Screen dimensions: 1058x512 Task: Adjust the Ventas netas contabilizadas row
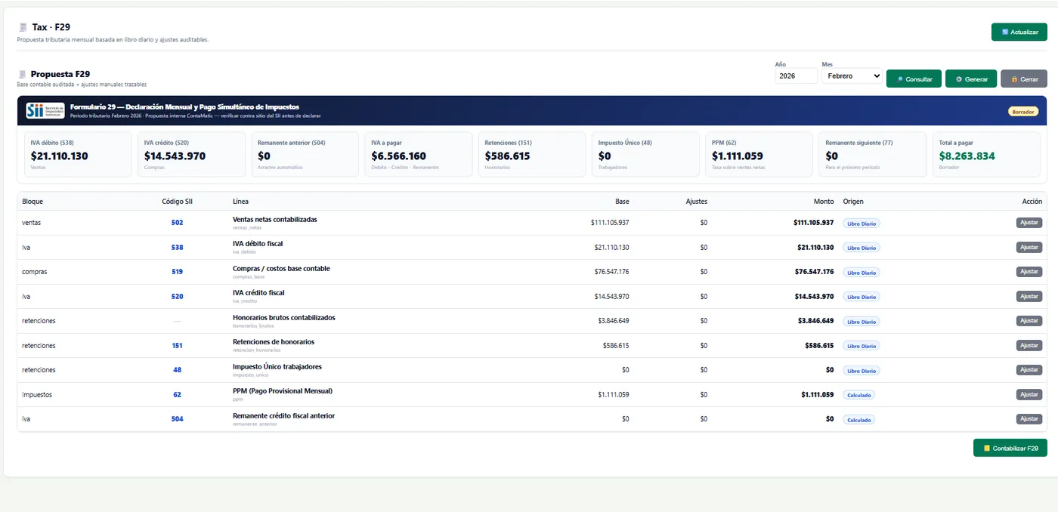click(x=1029, y=223)
